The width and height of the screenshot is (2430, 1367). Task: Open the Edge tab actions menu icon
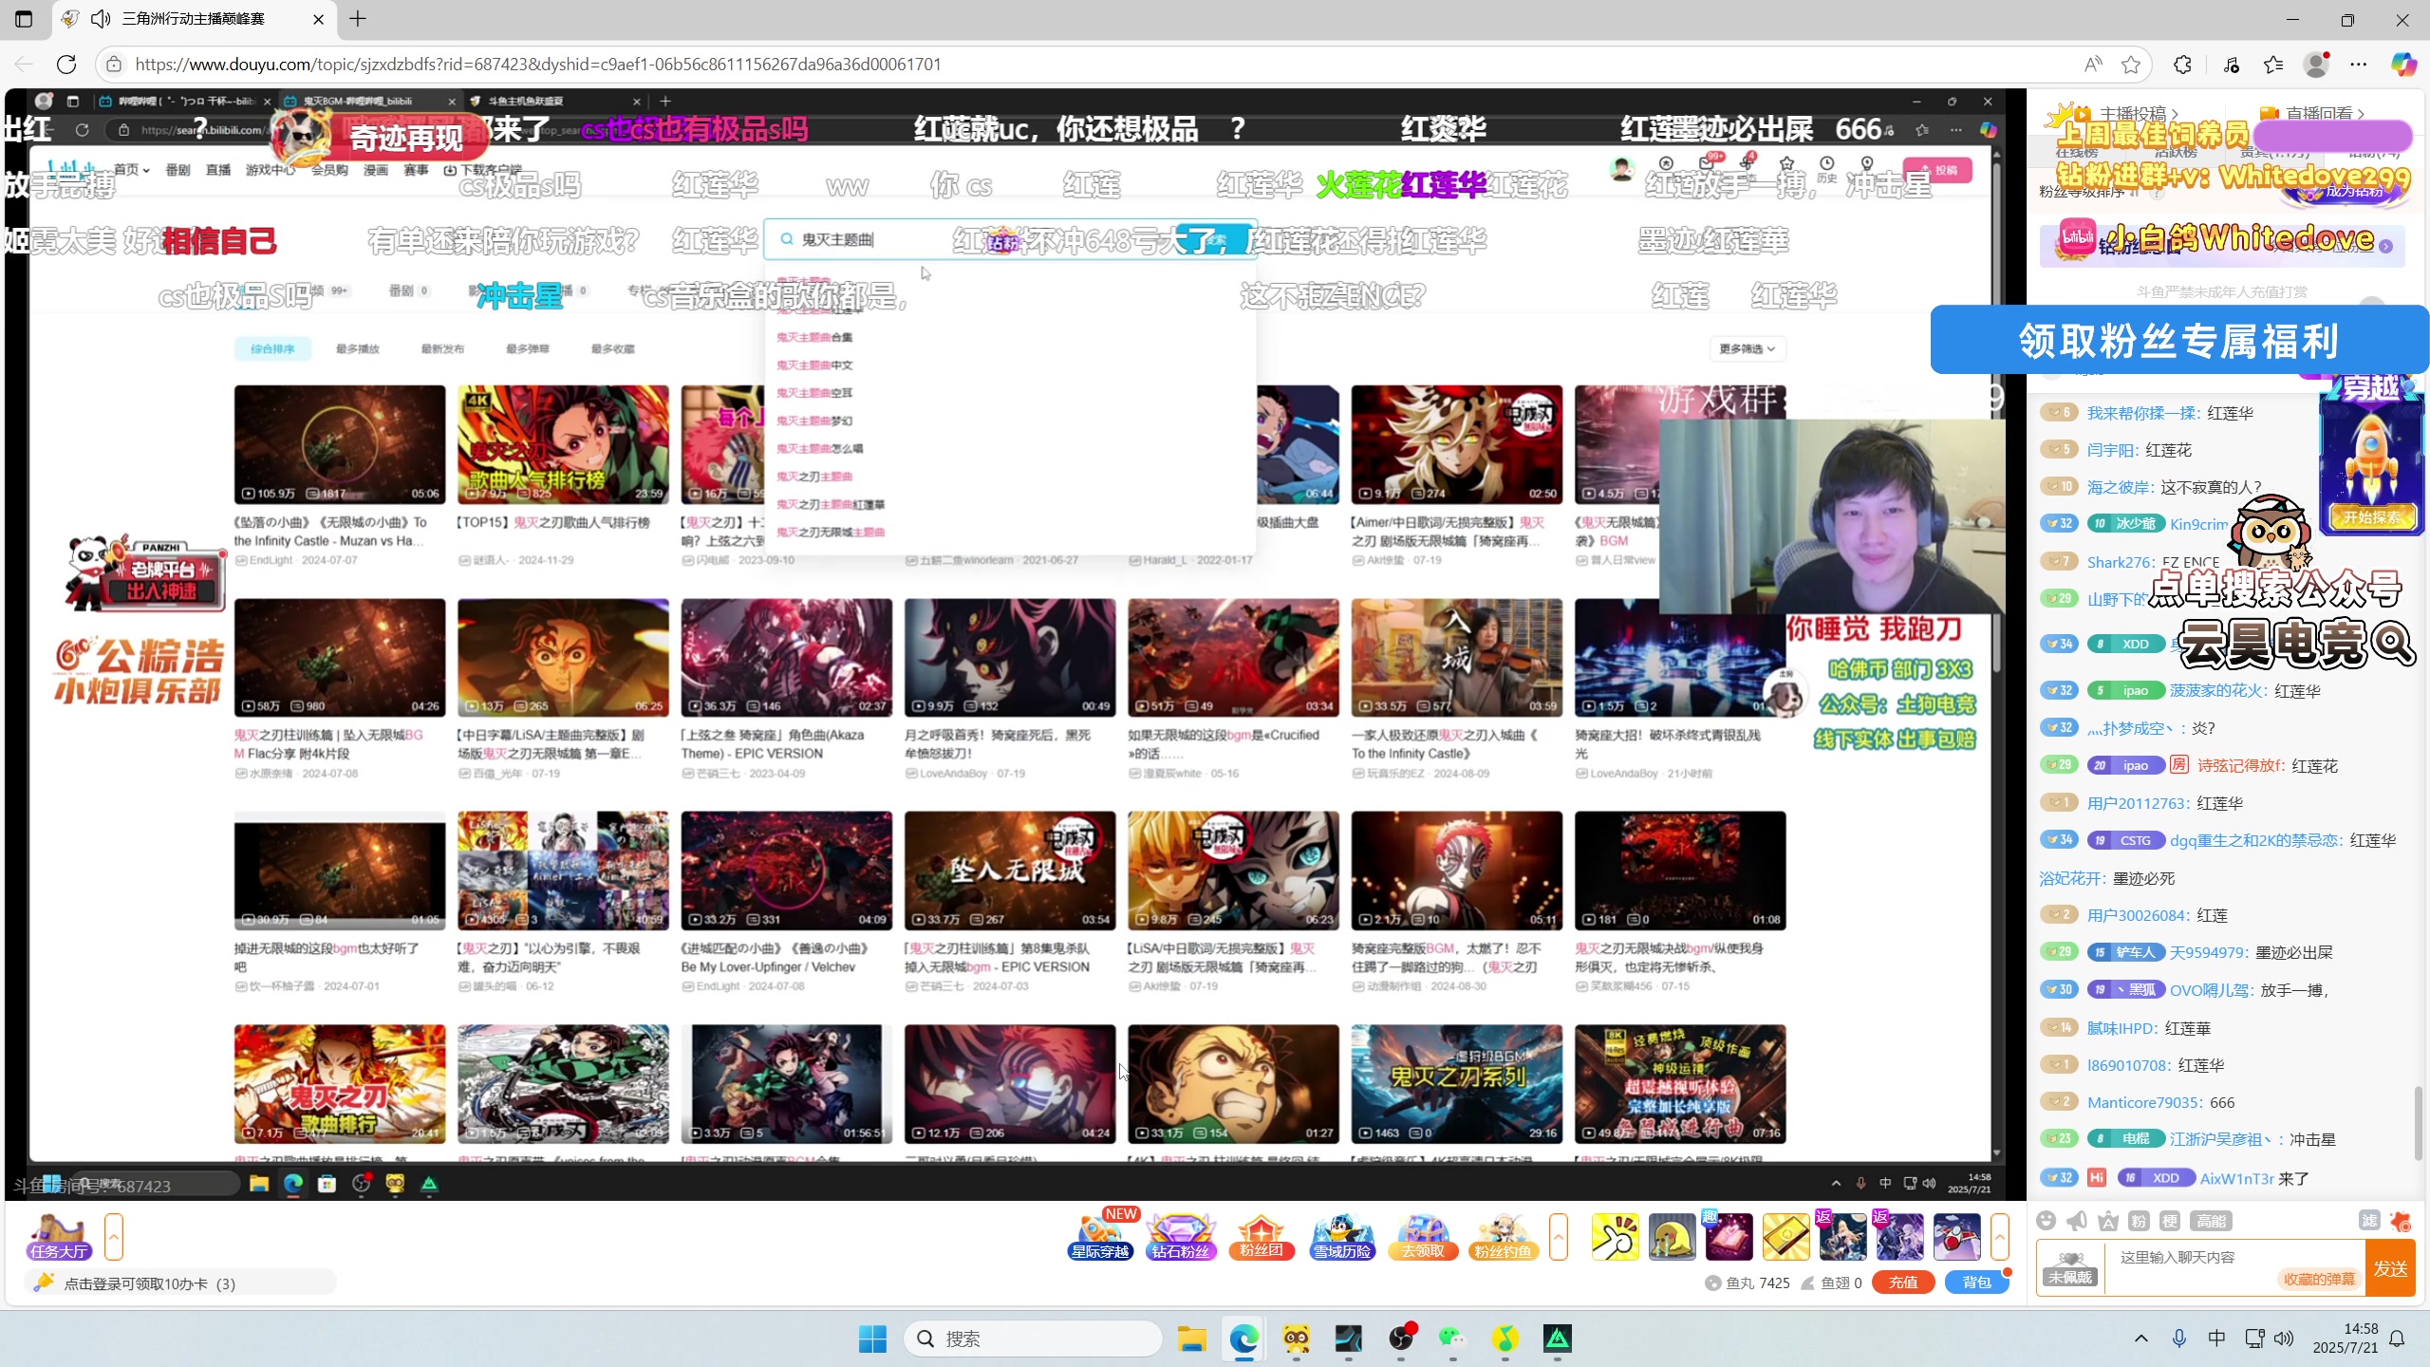(x=24, y=19)
